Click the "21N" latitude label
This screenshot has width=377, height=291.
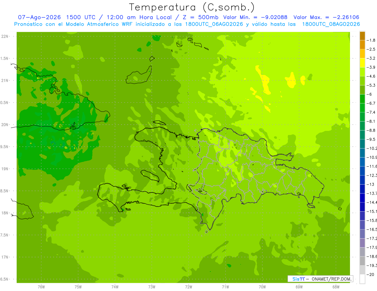[x=5, y=80]
